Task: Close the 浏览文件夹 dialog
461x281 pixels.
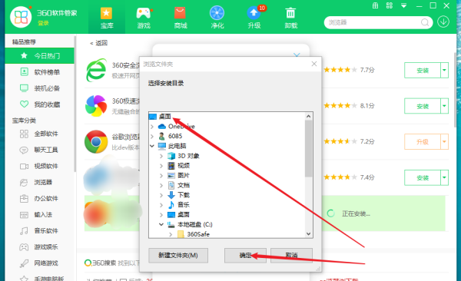Action: (314, 64)
